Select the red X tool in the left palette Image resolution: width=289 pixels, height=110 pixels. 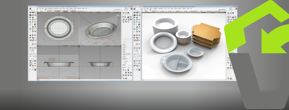pyautogui.click(x=35, y=63)
